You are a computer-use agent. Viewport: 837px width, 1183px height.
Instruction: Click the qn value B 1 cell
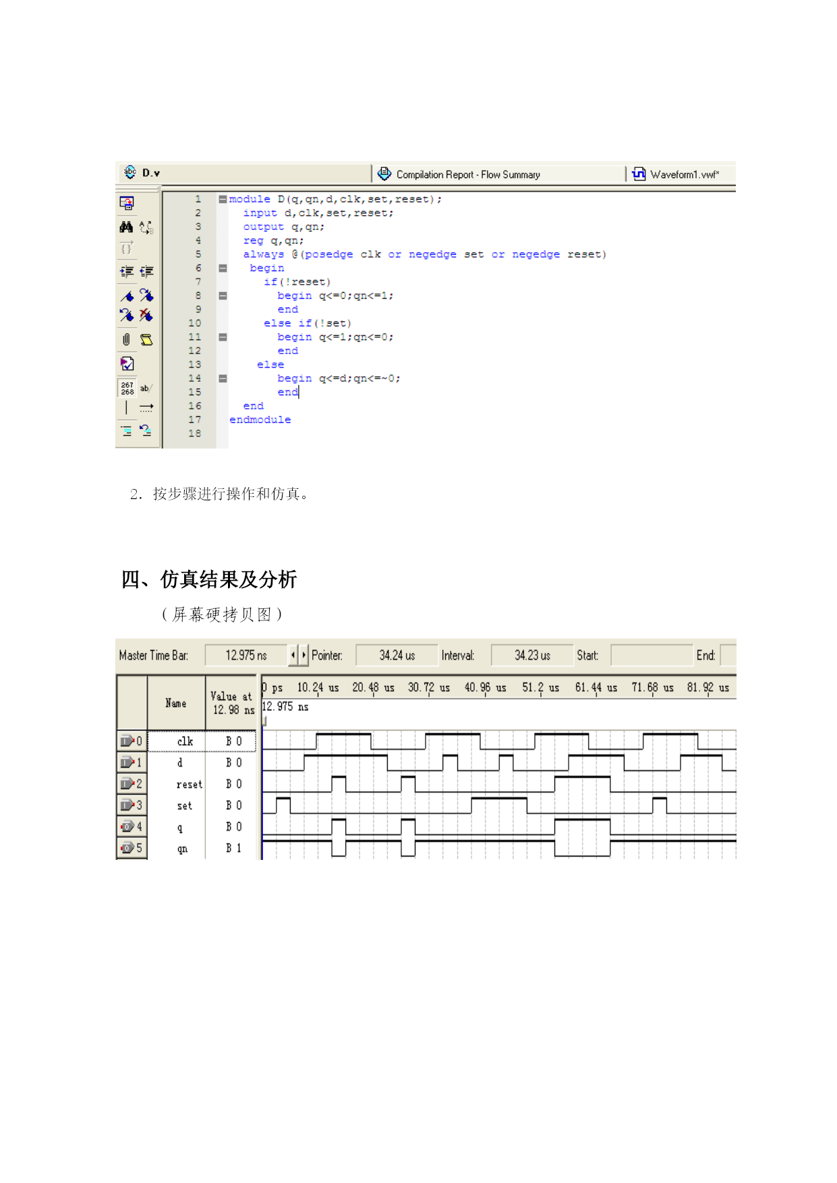point(233,848)
